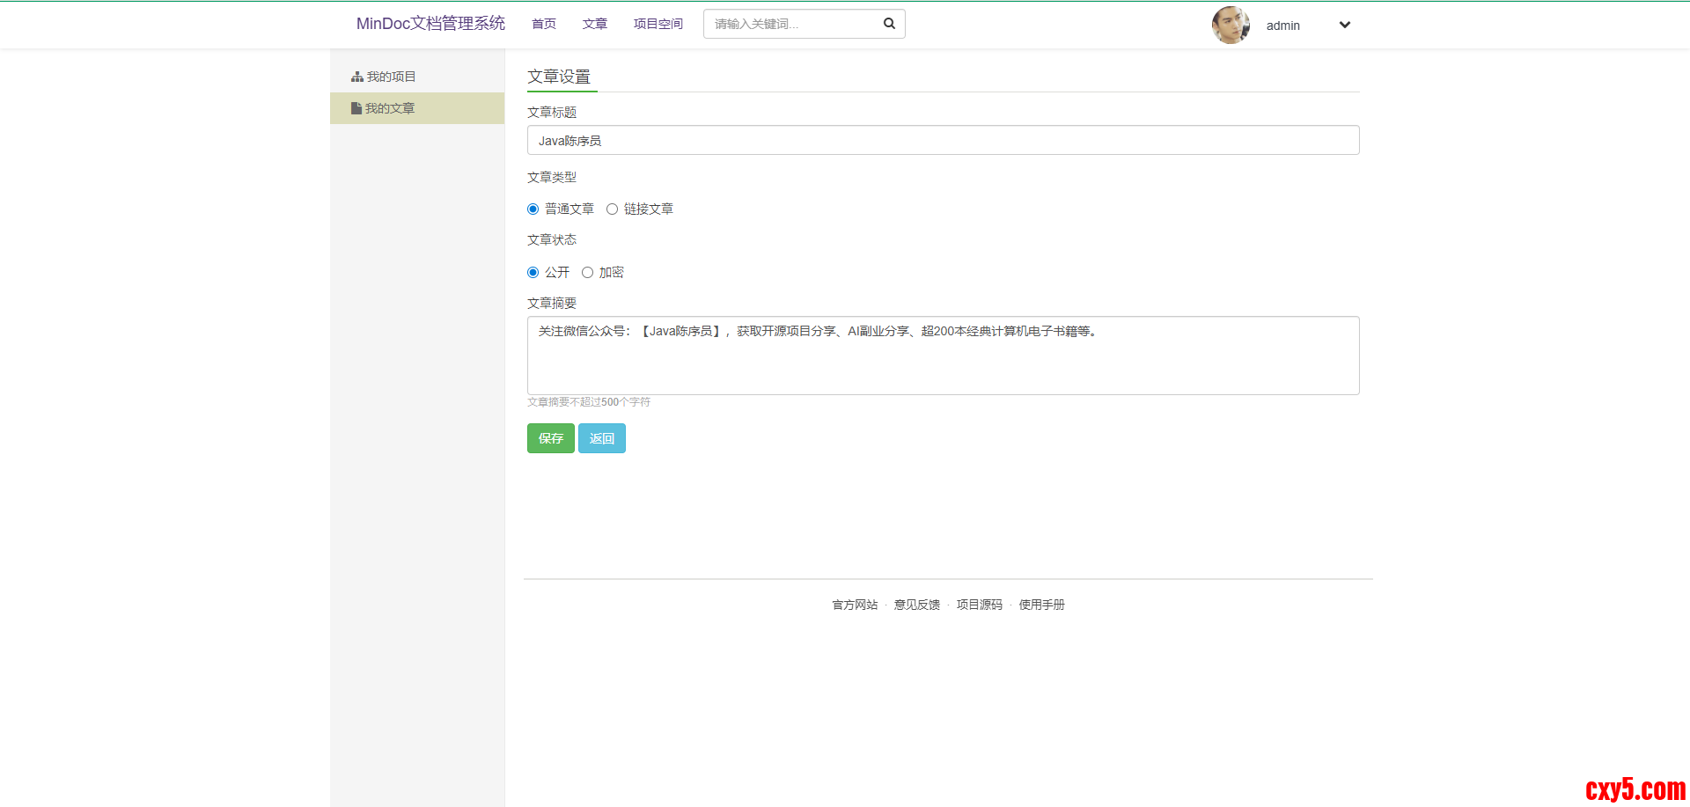Click the My Projects sitemap icon
Image resolution: width=1690 pixels, height=807 pixels.
click(x=356, y=77)
